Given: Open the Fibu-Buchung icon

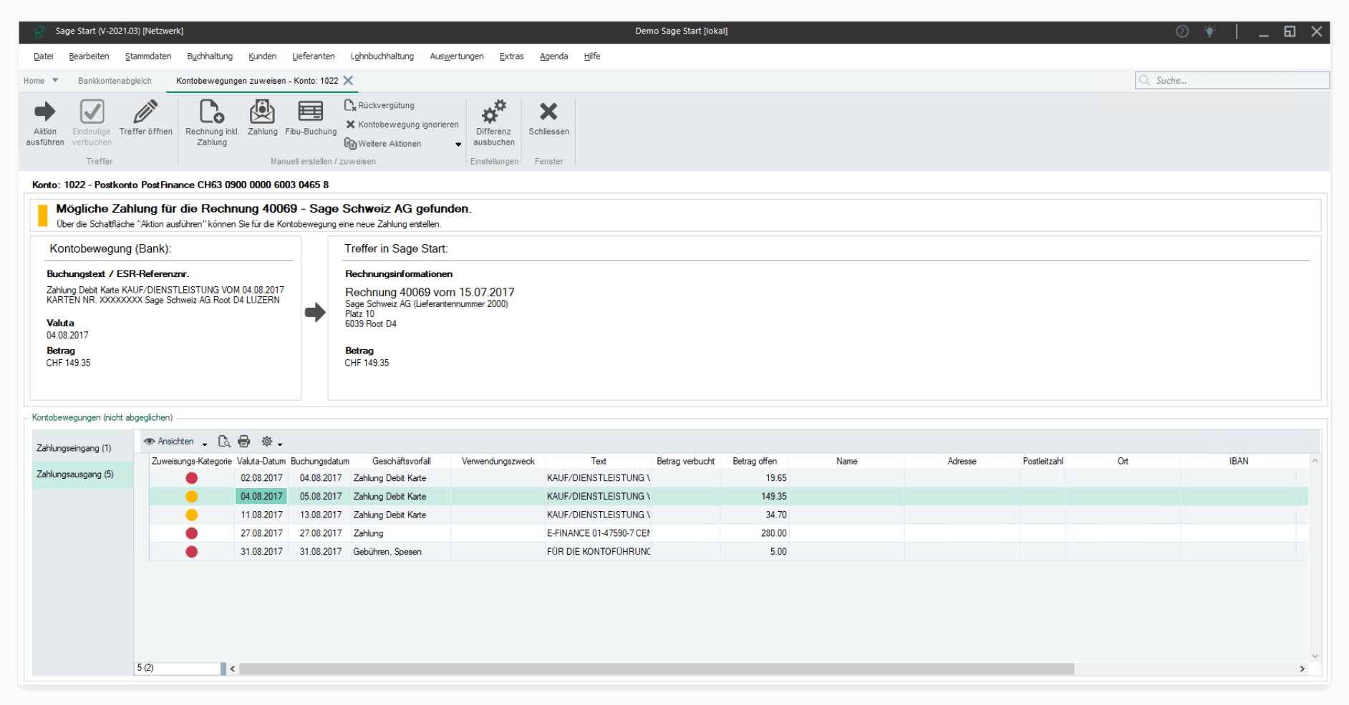Looking at the screenshot, I should 311,111.
